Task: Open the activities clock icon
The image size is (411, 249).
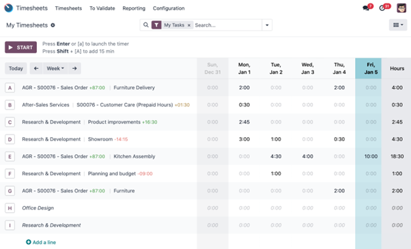Action: pos(382,8)
